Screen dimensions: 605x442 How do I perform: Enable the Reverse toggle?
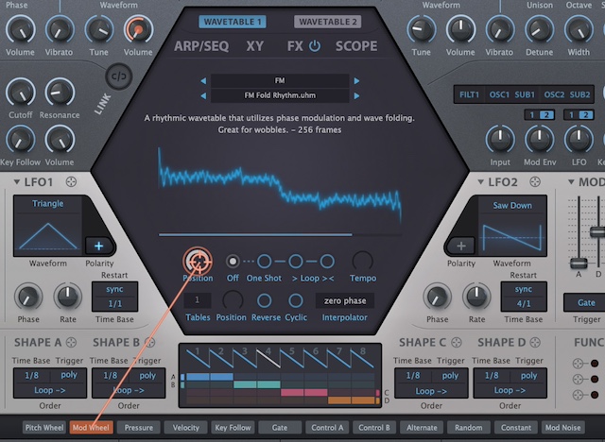[266, 300]
